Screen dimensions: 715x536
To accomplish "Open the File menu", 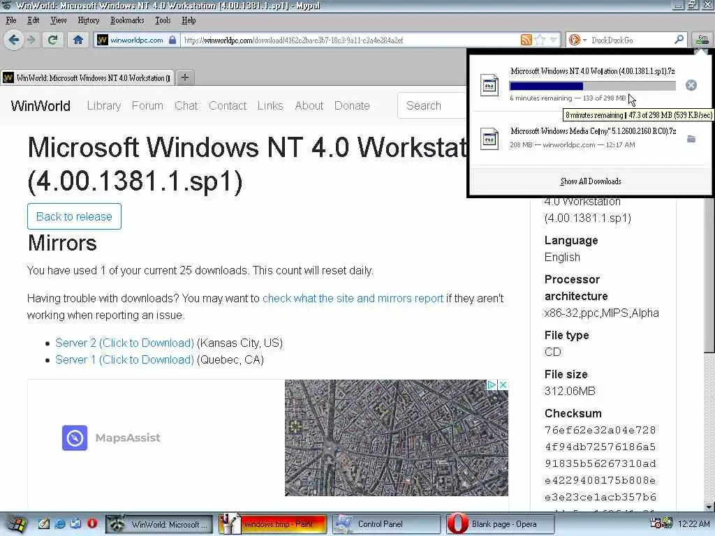I will pyautogui.click(x=11, y=20).
